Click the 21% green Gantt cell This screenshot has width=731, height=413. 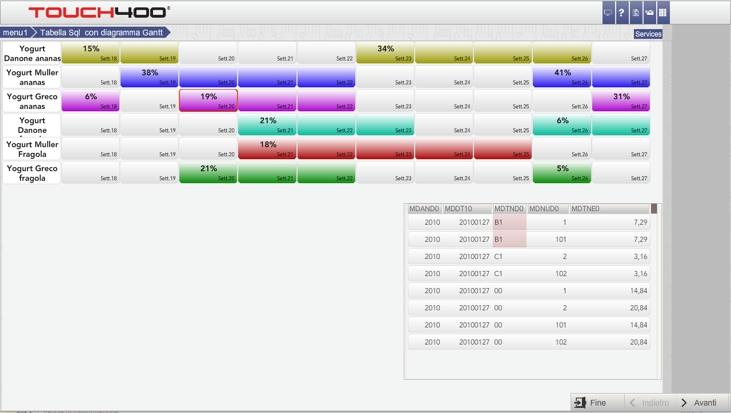pyautogui.click(x=208, y=172)
